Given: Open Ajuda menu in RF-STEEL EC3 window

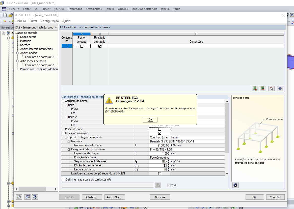Looking at the screenshot, I should [x=66, y=21].
